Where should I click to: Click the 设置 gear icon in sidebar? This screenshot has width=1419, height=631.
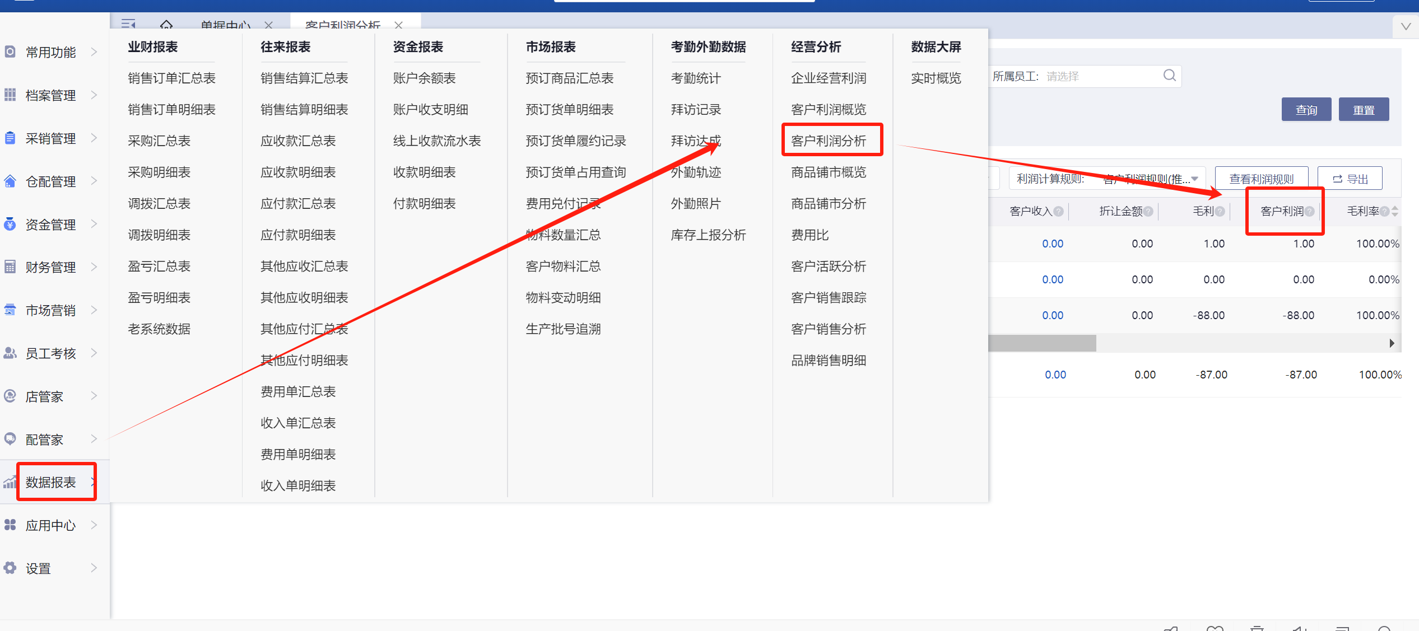10,568
